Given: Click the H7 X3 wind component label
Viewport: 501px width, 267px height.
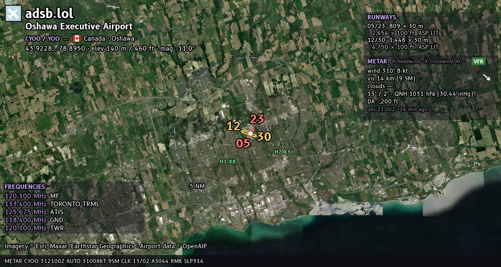Looking at the screenshot, I should (282, 152).
